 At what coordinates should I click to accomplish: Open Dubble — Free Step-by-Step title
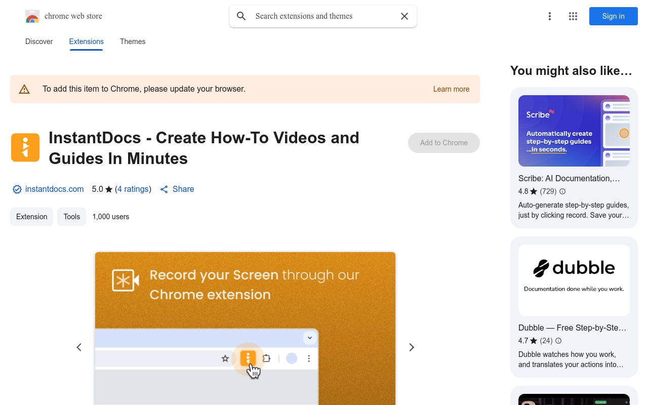point(573,328)
